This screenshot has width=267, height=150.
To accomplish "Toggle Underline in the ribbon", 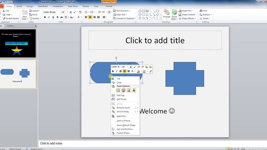I will click(53, 17).
